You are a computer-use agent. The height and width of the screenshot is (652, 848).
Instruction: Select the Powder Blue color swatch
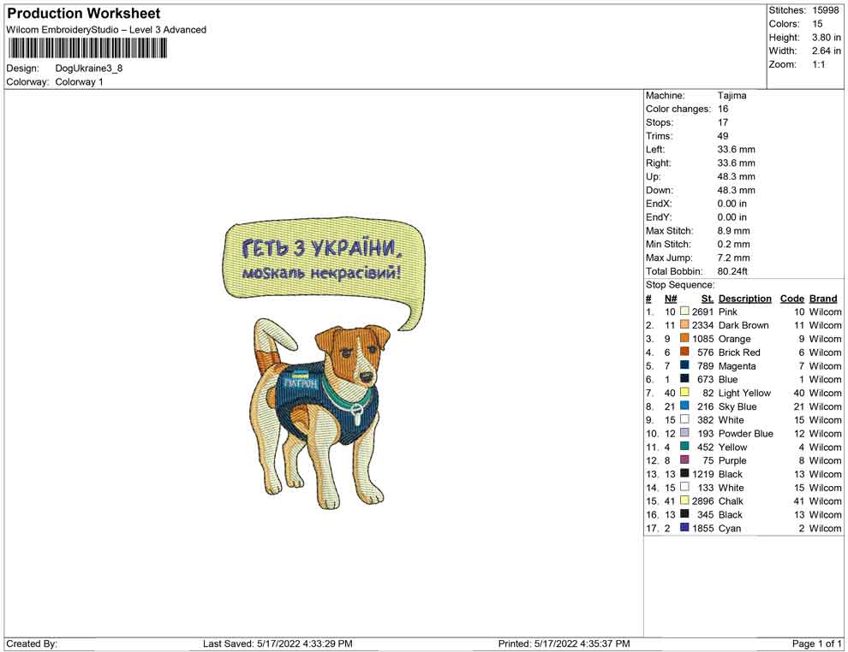684,433
